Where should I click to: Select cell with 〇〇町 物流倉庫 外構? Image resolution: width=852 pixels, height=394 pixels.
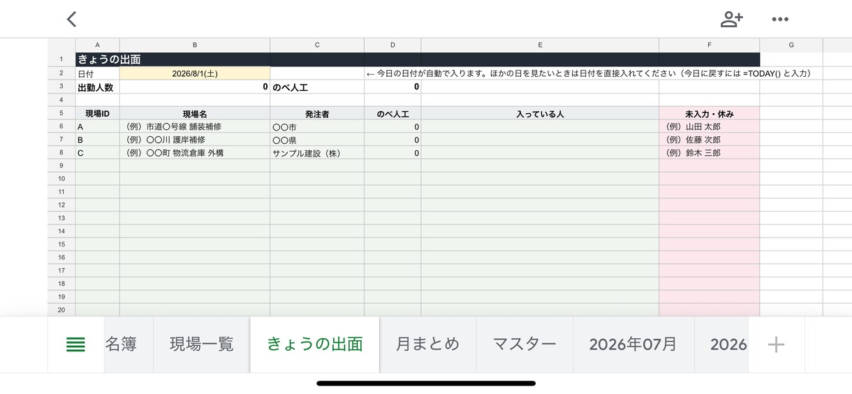pyautogui.click(x=195, y=153)
